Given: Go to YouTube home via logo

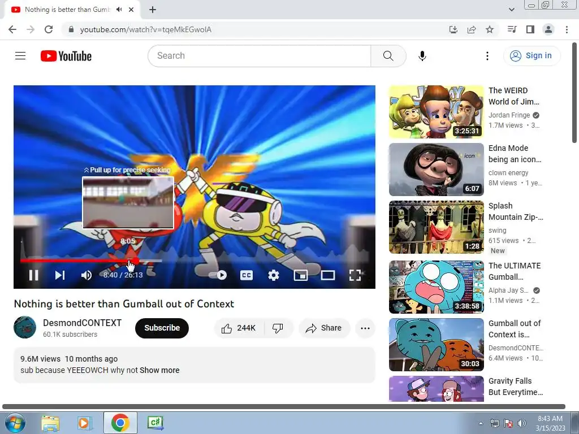Looking at the screenshot, I should (66, 56).
